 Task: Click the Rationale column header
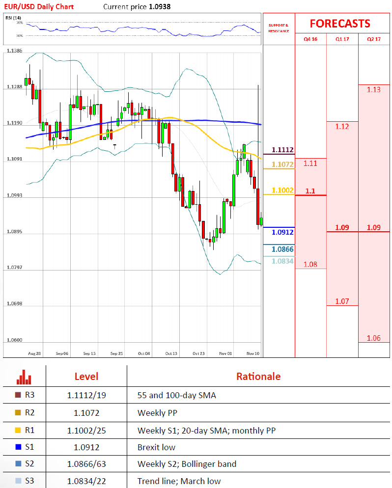pos(258,377)
